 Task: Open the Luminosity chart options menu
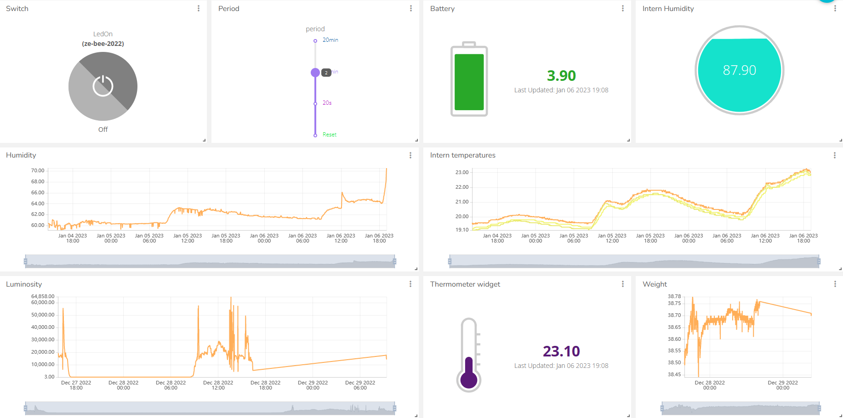tap(410, 284)
